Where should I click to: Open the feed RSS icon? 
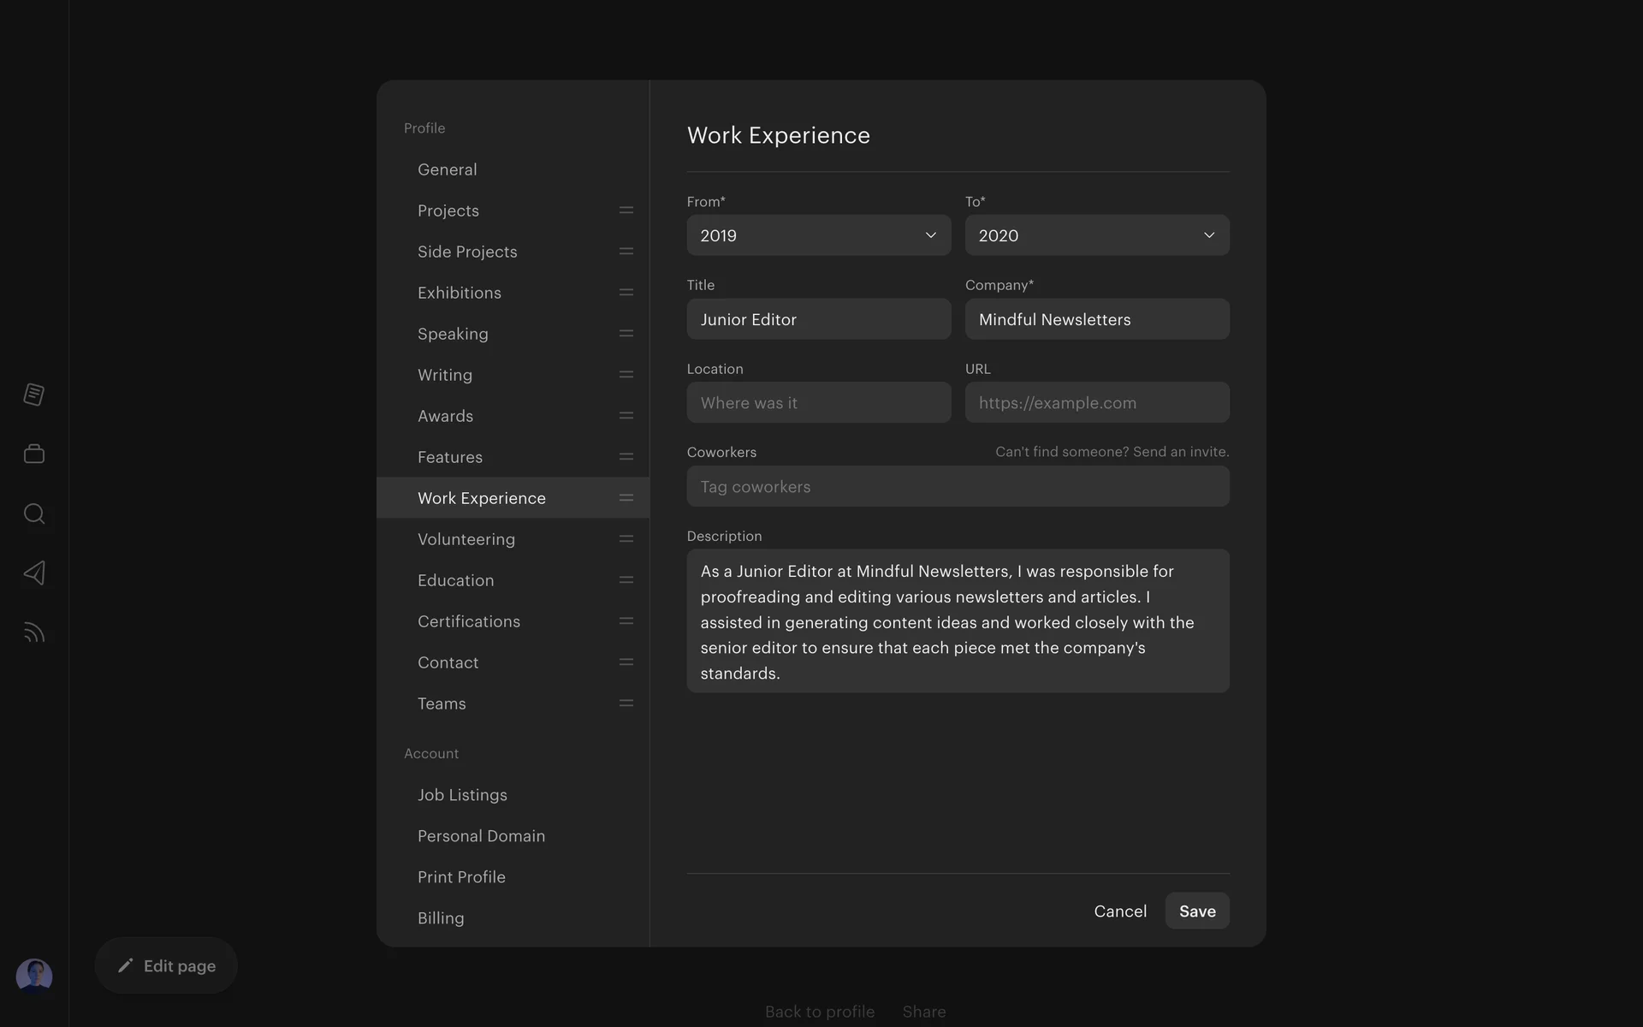34,632
